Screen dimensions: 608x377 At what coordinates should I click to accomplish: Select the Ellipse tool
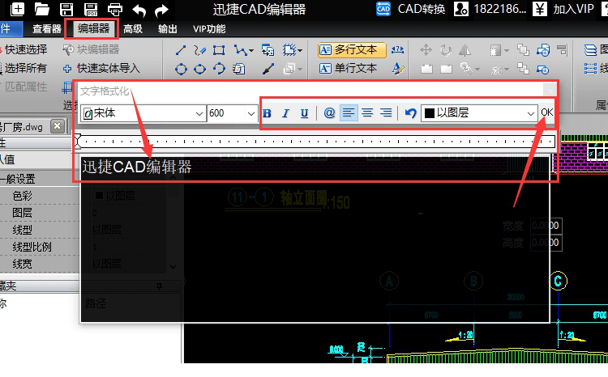pos(199,69)
